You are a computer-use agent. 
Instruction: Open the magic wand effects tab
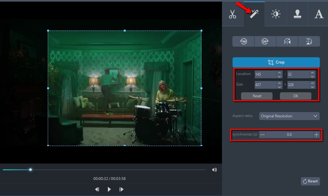tap(254, 14)
